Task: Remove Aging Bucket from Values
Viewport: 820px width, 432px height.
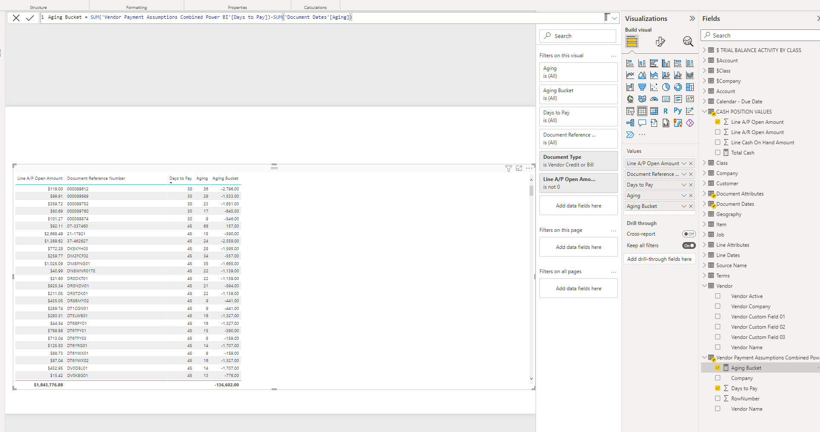Action: 691,206
